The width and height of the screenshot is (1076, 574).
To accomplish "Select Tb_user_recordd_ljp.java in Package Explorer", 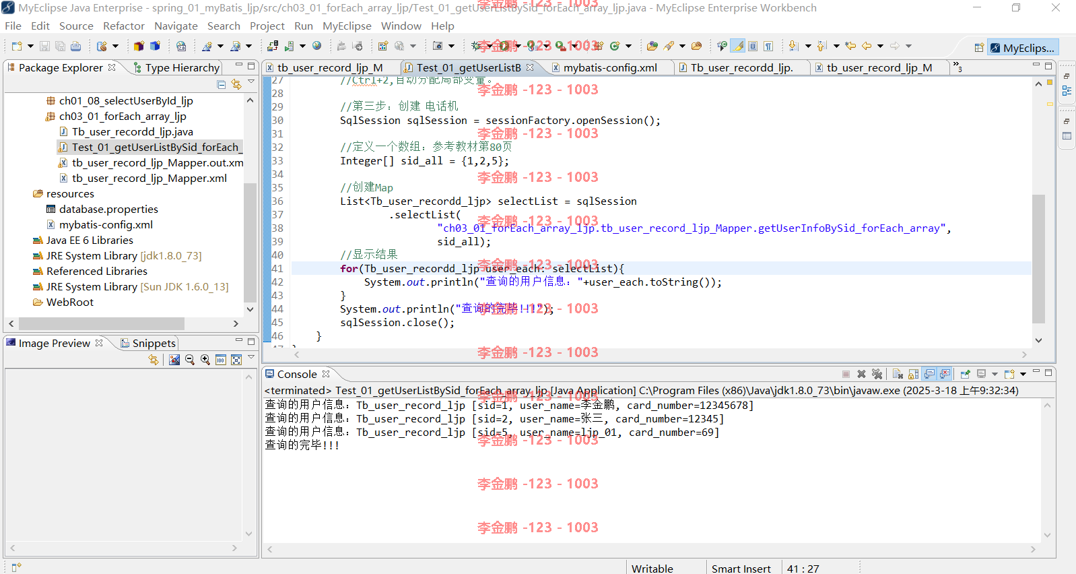I will click(132, 131).
